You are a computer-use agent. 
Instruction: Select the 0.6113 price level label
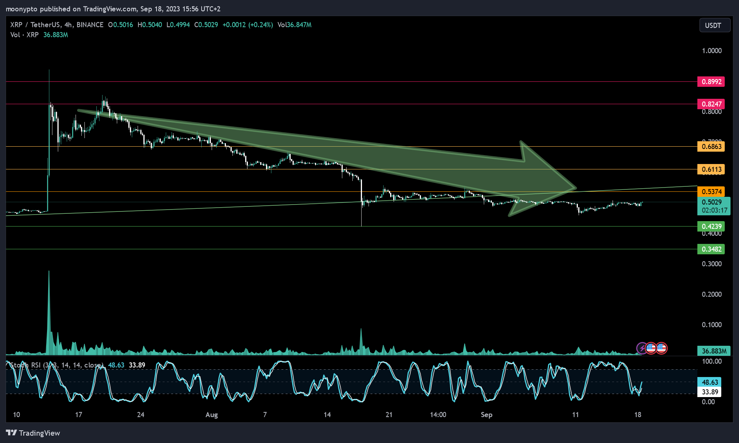coord(711,169)
